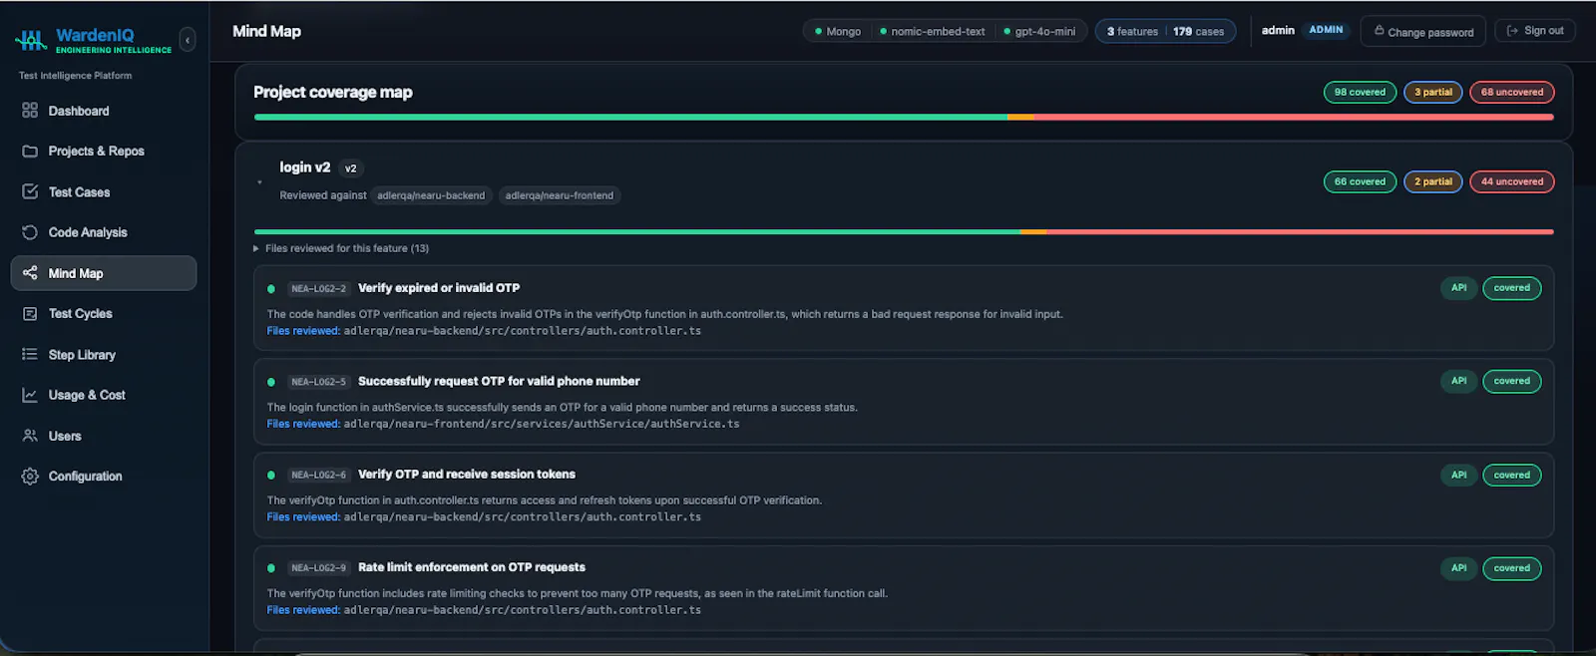Click the 44 uncovered badge for login v2
Screen dimensions: 1596x656
1511,181
